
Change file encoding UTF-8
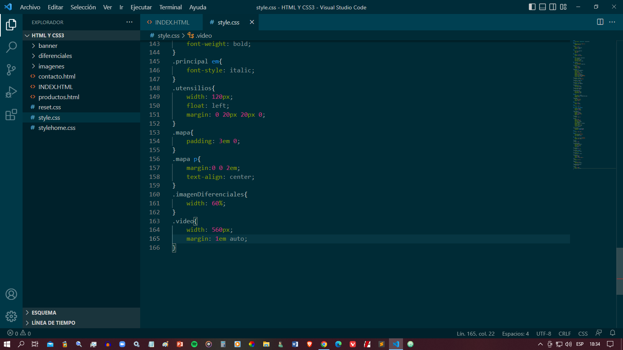pyautogui.click(x=544, y=334)
